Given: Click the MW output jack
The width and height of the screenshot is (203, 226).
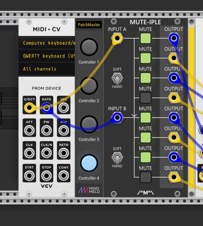Looking at the screenshot, I should [64, 130].
